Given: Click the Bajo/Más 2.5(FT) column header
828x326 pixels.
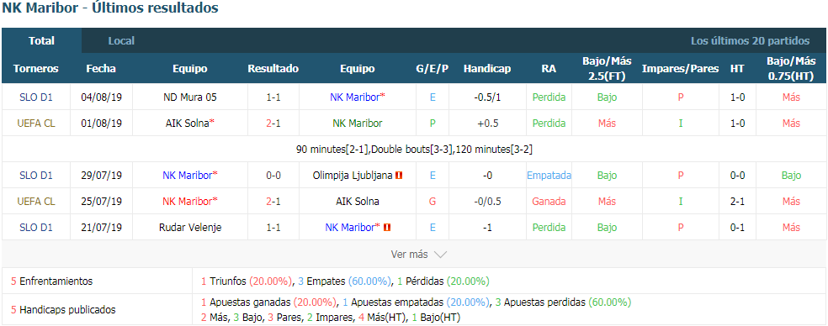Looking at the screenshot, I should coord(607,69).
